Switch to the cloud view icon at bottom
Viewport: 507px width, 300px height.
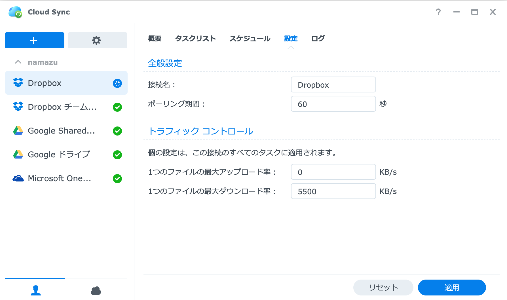point(96,290)
